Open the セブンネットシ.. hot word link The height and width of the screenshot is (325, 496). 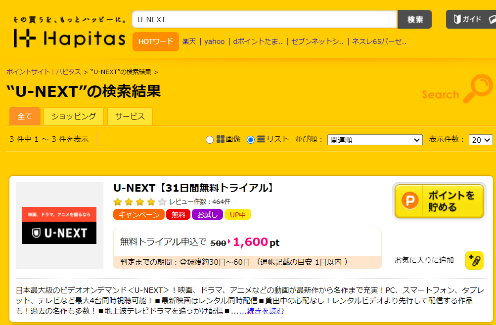[x=317, y=41]
